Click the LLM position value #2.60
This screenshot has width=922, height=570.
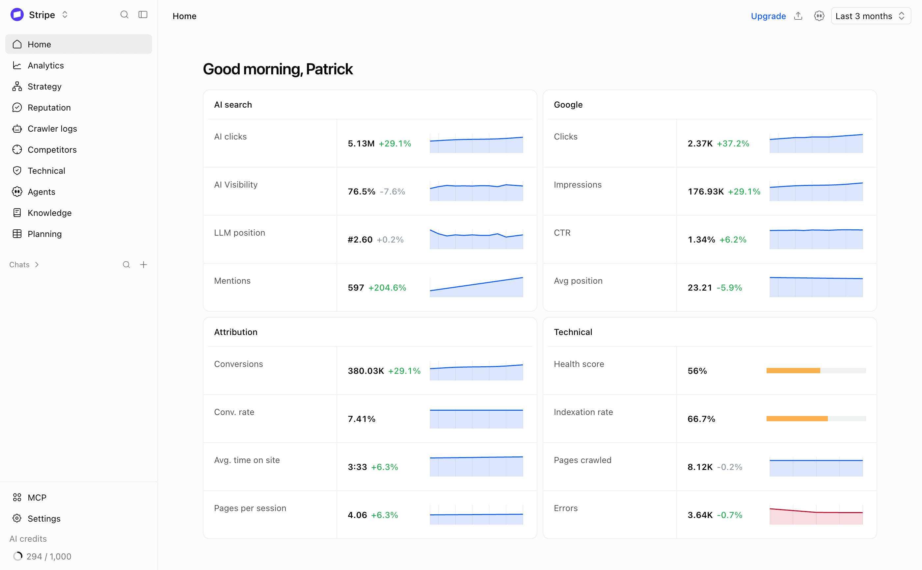(360, 240)
